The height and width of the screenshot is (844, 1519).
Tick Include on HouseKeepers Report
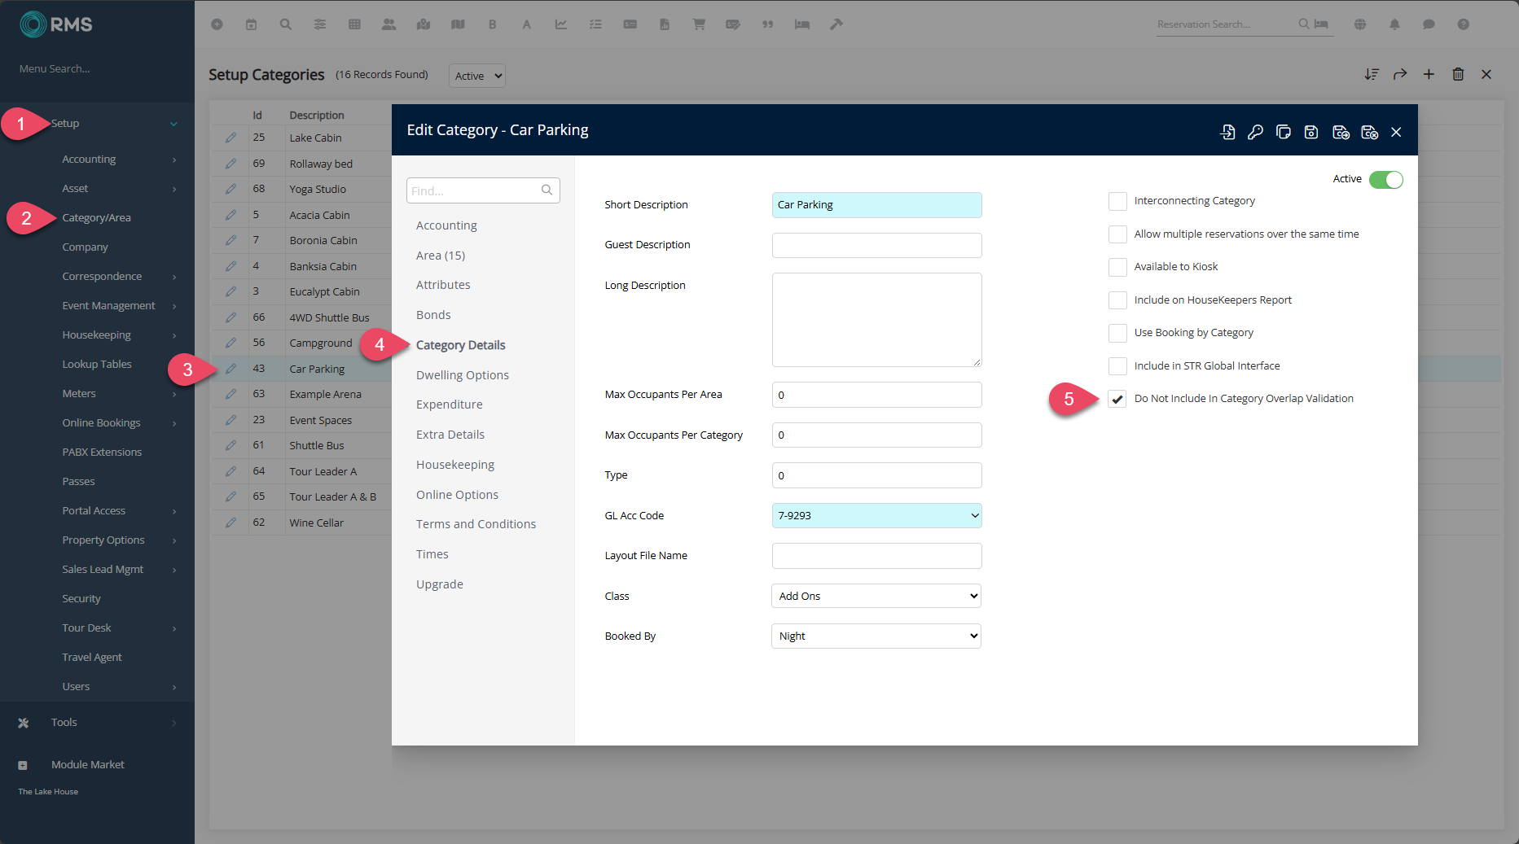[1117, 300]
